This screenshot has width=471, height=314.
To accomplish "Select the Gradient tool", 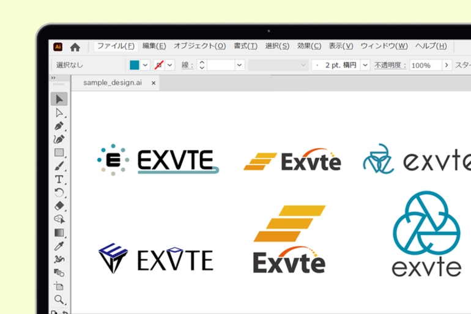I will point(59,233).
